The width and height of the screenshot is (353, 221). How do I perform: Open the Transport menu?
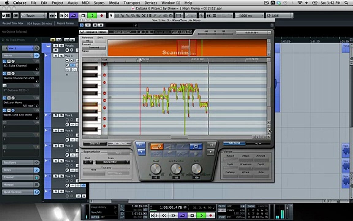pos(132,3)
